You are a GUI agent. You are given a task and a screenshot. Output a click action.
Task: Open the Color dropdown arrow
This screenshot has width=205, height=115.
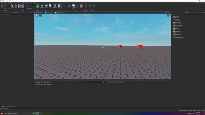pos(59,9)
